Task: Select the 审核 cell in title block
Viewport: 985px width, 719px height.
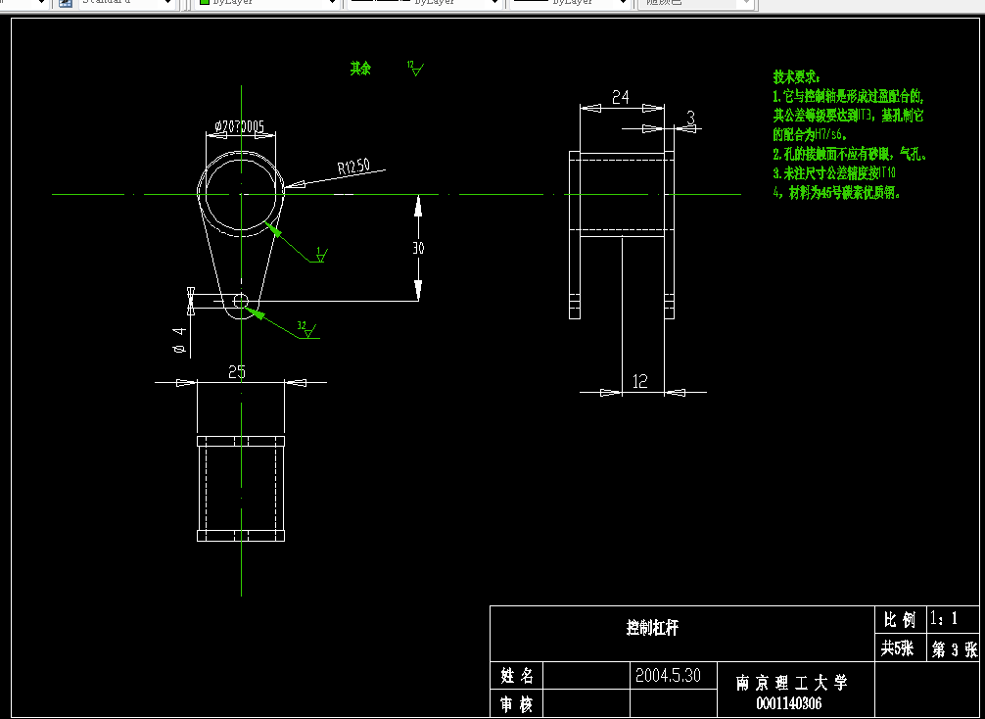Action: click(517, 704)
